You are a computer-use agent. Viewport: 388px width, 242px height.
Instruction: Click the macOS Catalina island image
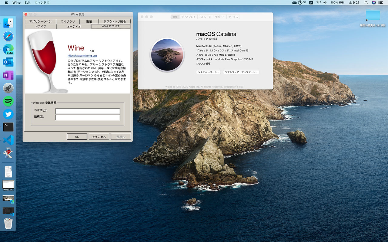[x=167, y=55]
